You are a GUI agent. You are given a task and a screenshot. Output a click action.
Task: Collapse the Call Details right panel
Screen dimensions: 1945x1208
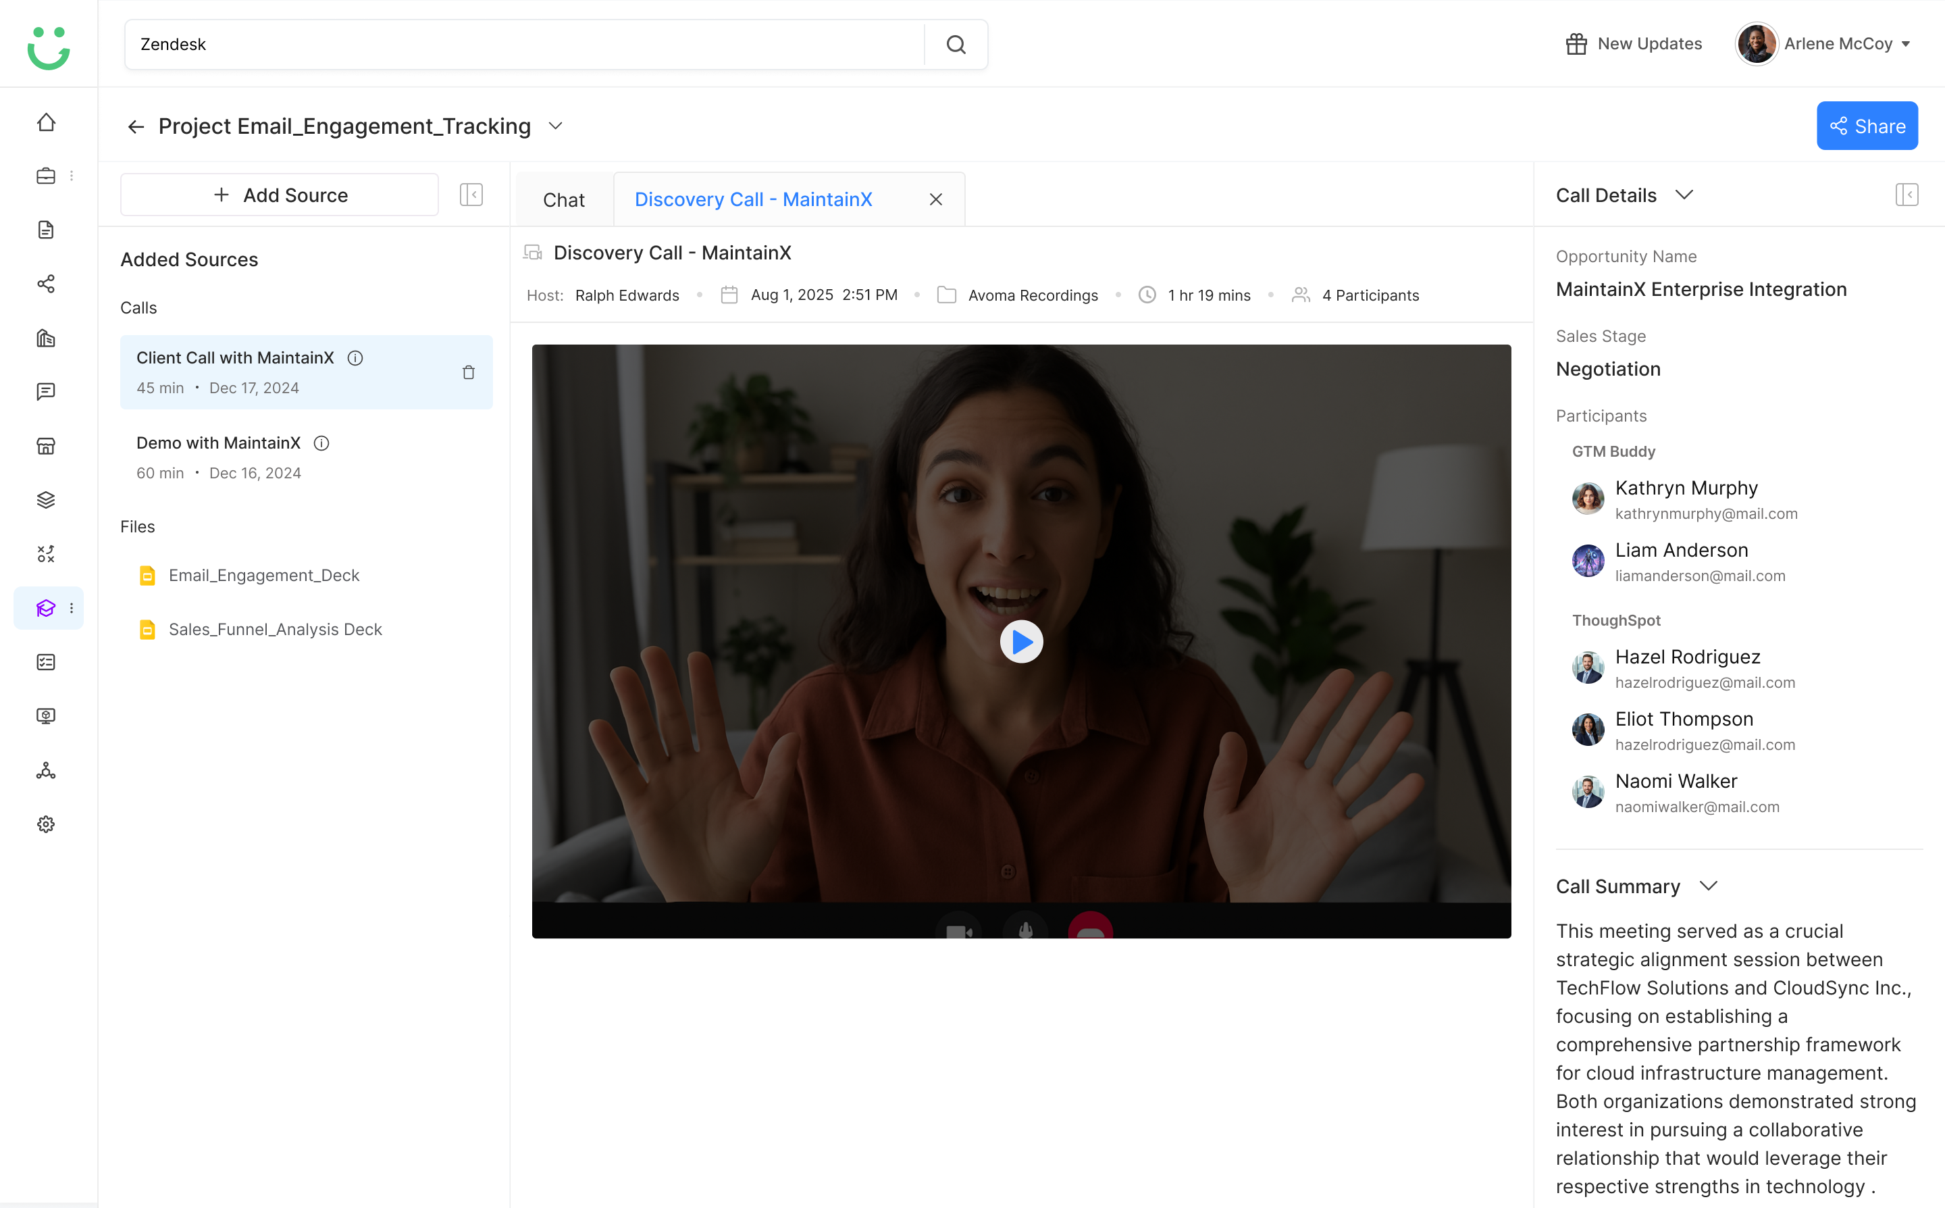tap(1907, 195)
